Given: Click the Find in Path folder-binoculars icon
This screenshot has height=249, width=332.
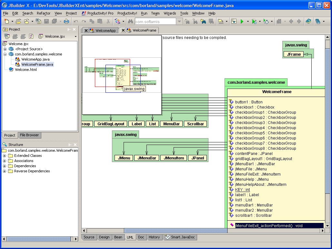Looking at the screenshot, I should [203, 21].
